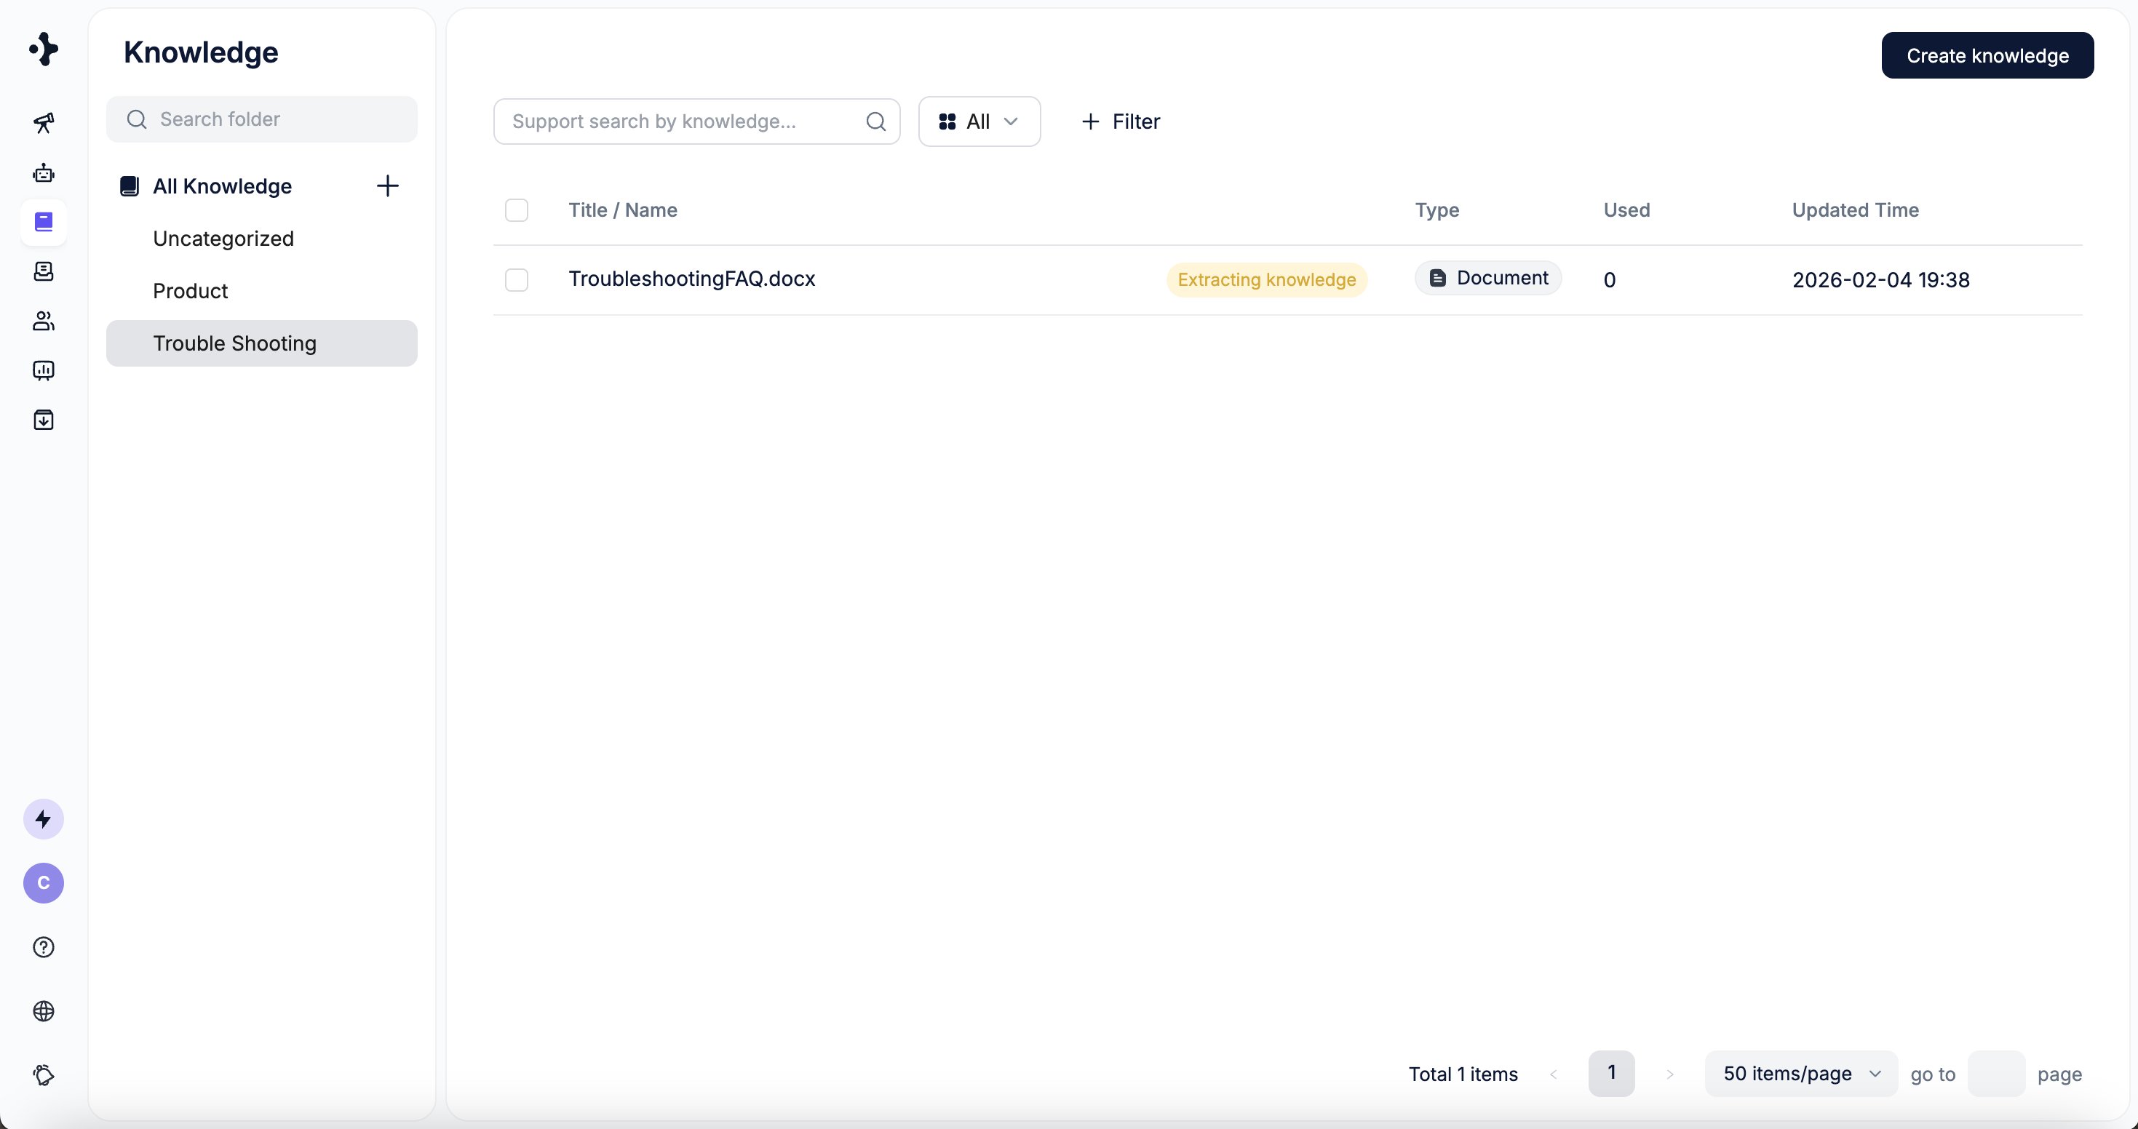Click the All Knowledge book icon
The height and width of the screenshot is (1129, 2138).
click(x=130, y=185)
